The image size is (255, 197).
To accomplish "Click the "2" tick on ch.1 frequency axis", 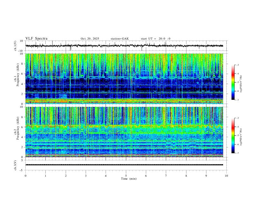I will [23, 94].
